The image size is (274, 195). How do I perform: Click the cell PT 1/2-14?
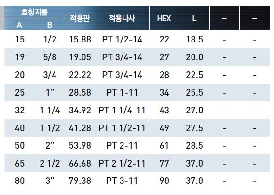(x=122, y=39)
